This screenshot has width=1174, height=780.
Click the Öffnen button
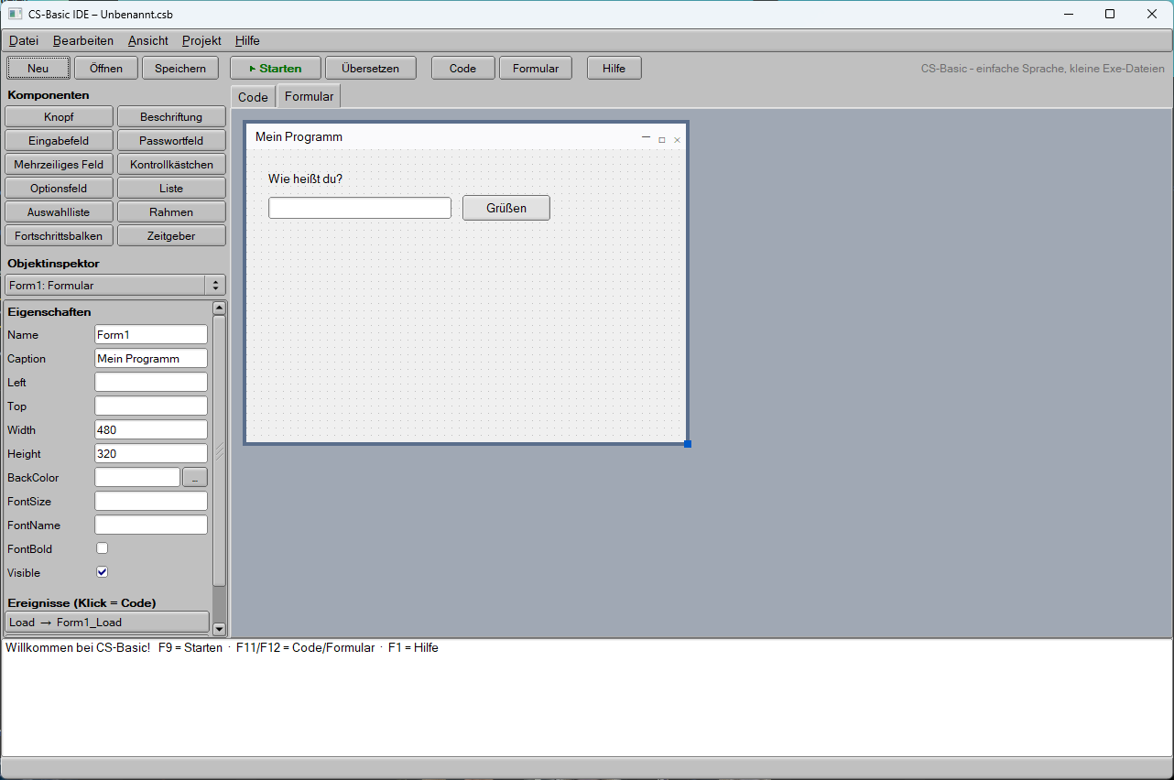[106, 69]
